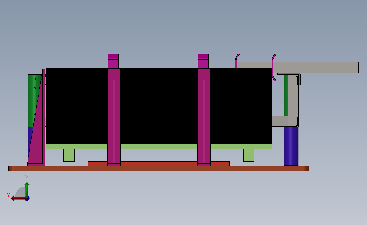367x225 pixels.
Task: Select the long brown base plate
Action: [159, 168]
